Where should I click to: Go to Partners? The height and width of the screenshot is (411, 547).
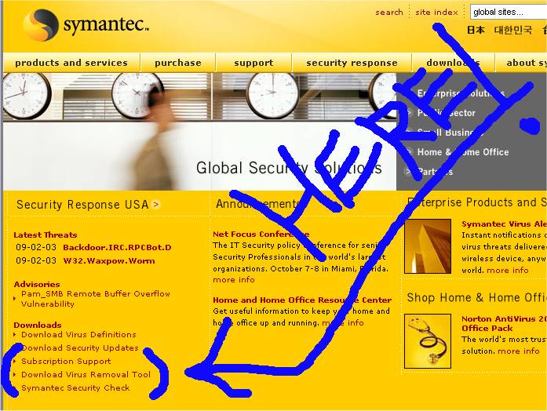tap(435, 172)
